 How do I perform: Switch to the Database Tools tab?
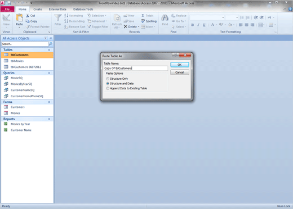[83, 9]
